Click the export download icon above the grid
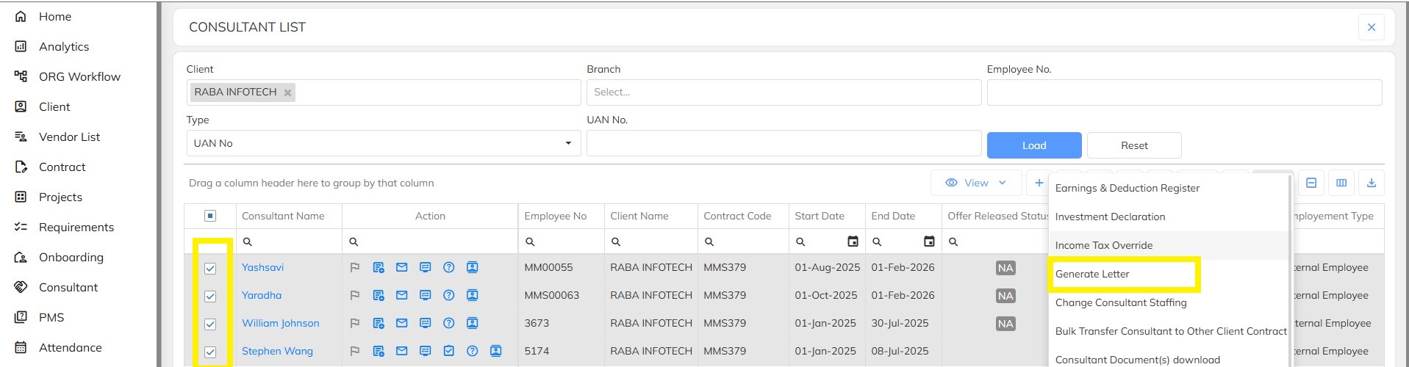 [x=1371, y=183]
